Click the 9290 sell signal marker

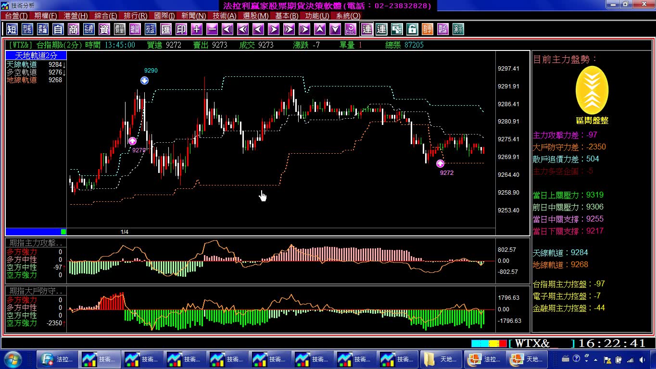click(x=144, y=80)
